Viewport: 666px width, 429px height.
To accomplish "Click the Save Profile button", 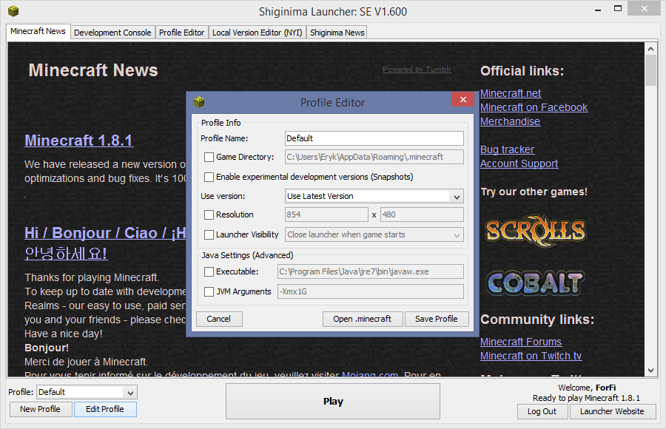I will point(437,319).
